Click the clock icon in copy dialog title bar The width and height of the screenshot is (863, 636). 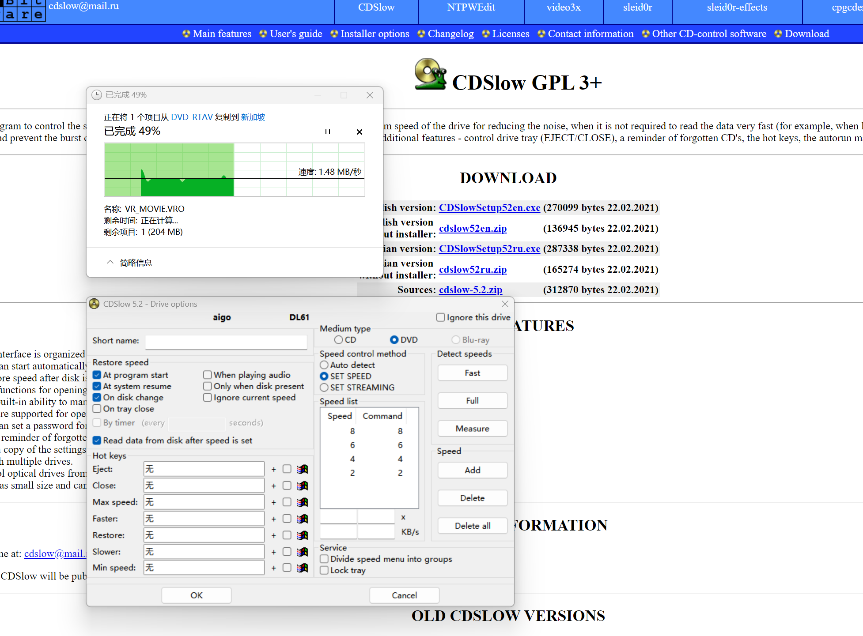coord(96,95)
